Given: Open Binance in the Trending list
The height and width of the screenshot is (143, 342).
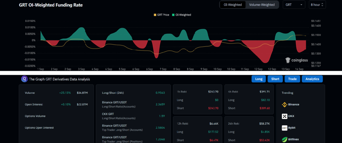Looking at the screenshot, I should pos(294,104).
